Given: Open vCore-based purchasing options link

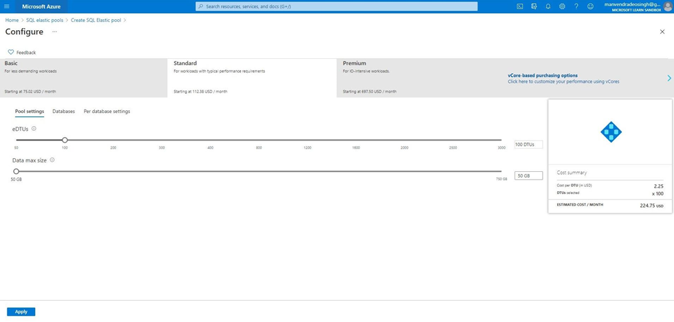Looking at the screenshot, I should pos(563,78).
